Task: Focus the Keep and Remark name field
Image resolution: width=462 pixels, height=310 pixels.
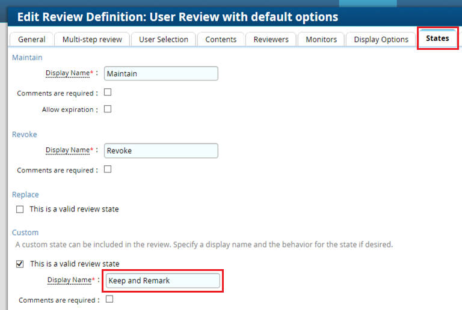Action: (162, 281)
